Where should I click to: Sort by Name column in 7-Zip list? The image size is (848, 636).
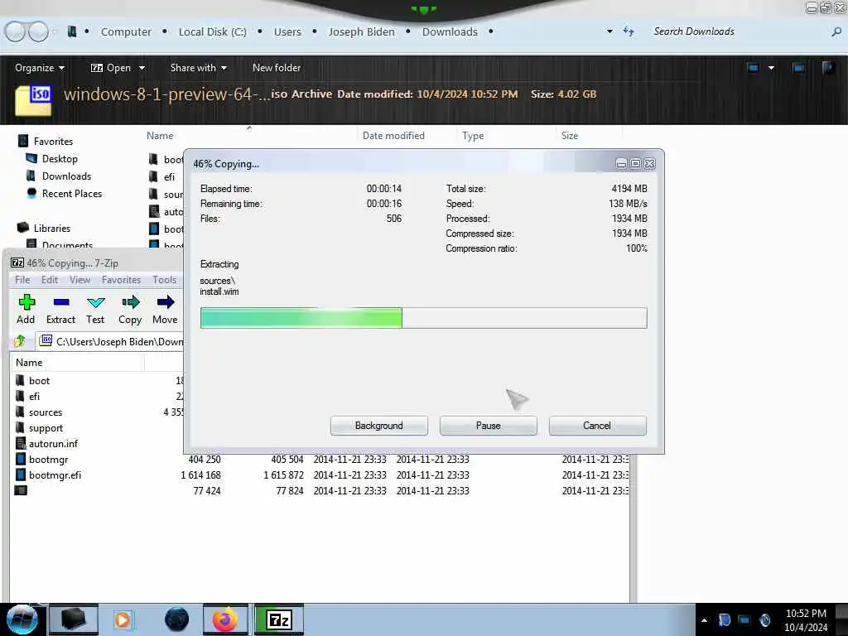29,363
